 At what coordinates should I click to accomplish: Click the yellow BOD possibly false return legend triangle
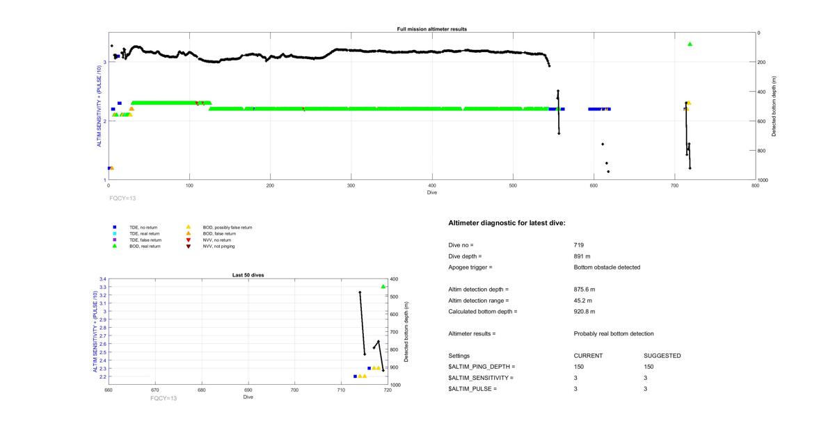(188, 227)
